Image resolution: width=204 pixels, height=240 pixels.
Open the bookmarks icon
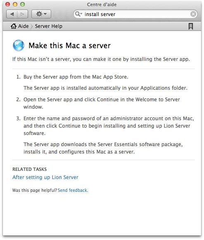(191, 26)
